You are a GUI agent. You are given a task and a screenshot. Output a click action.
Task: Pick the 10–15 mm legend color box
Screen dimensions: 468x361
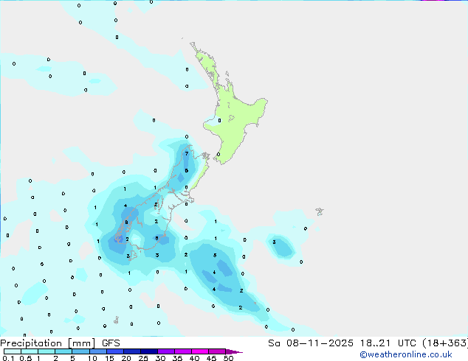(x=98, y=351)
